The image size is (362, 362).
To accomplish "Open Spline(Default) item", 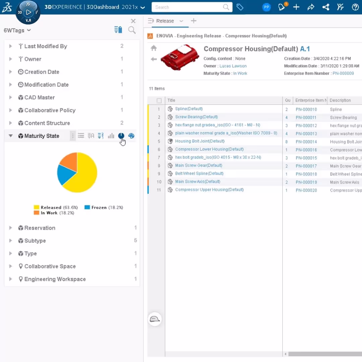I will 189,109.
